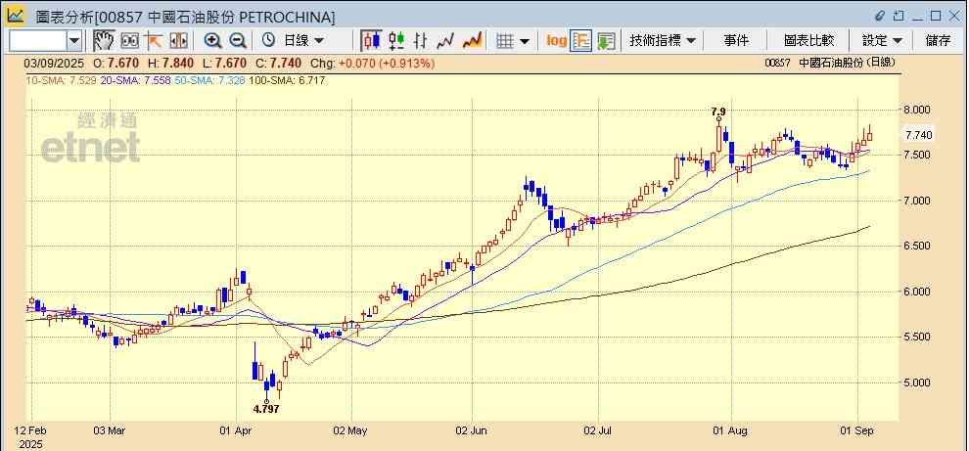This screenshot has height=451, width=969.
Task: Click the 03 Mar date axis label
Action: pos(110,430)
